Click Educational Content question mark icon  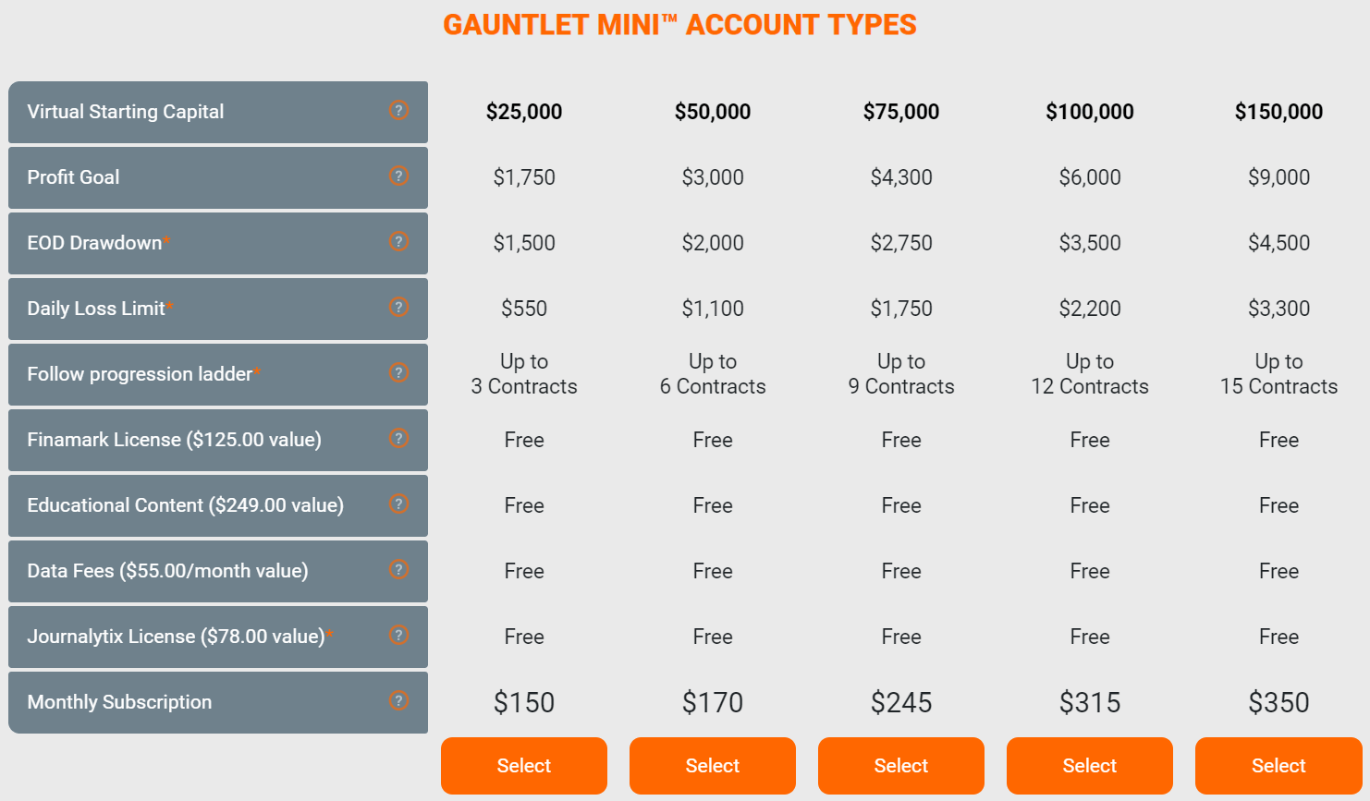click(x=398, y=504)
